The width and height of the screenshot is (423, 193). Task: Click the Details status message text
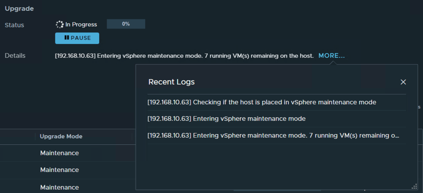click(184, 56)
